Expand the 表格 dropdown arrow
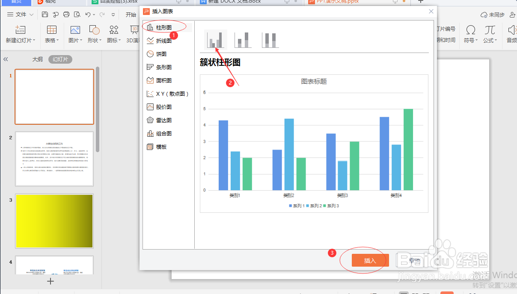Image resolution: width=517 pixels, height=294 pixels. (x=59, y=41)
